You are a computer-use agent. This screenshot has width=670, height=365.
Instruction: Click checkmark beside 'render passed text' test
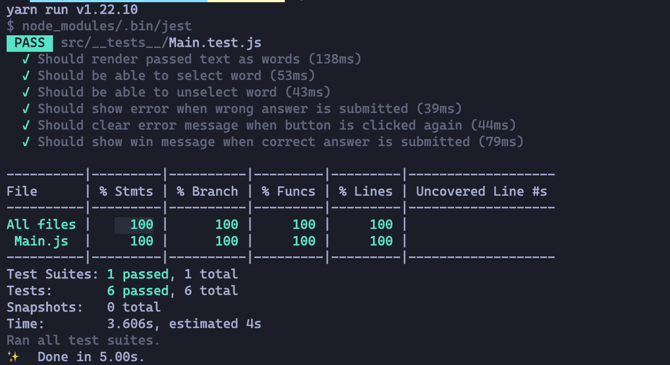(x=26, y=60)
